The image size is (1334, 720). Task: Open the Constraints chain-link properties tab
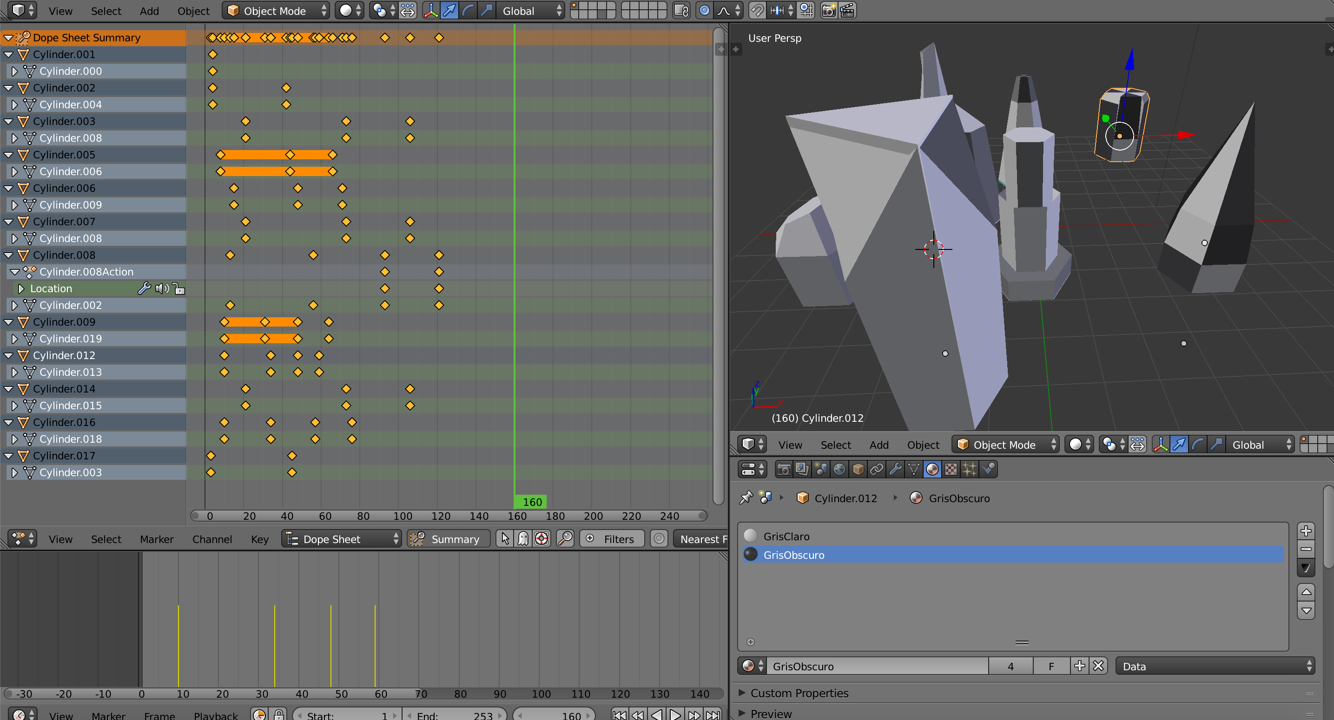pos(877,470)
